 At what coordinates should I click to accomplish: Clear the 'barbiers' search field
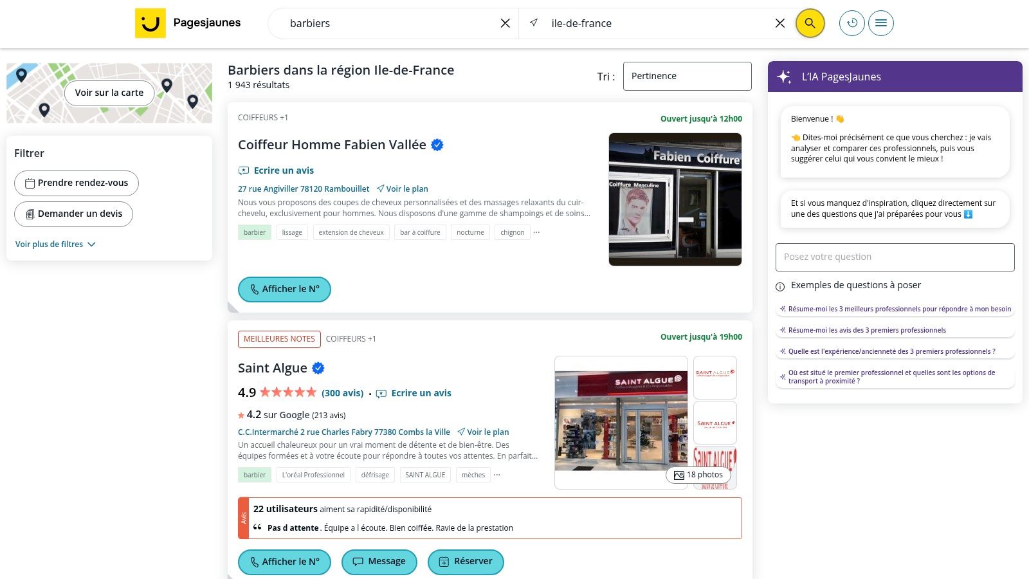coord(505,23)
